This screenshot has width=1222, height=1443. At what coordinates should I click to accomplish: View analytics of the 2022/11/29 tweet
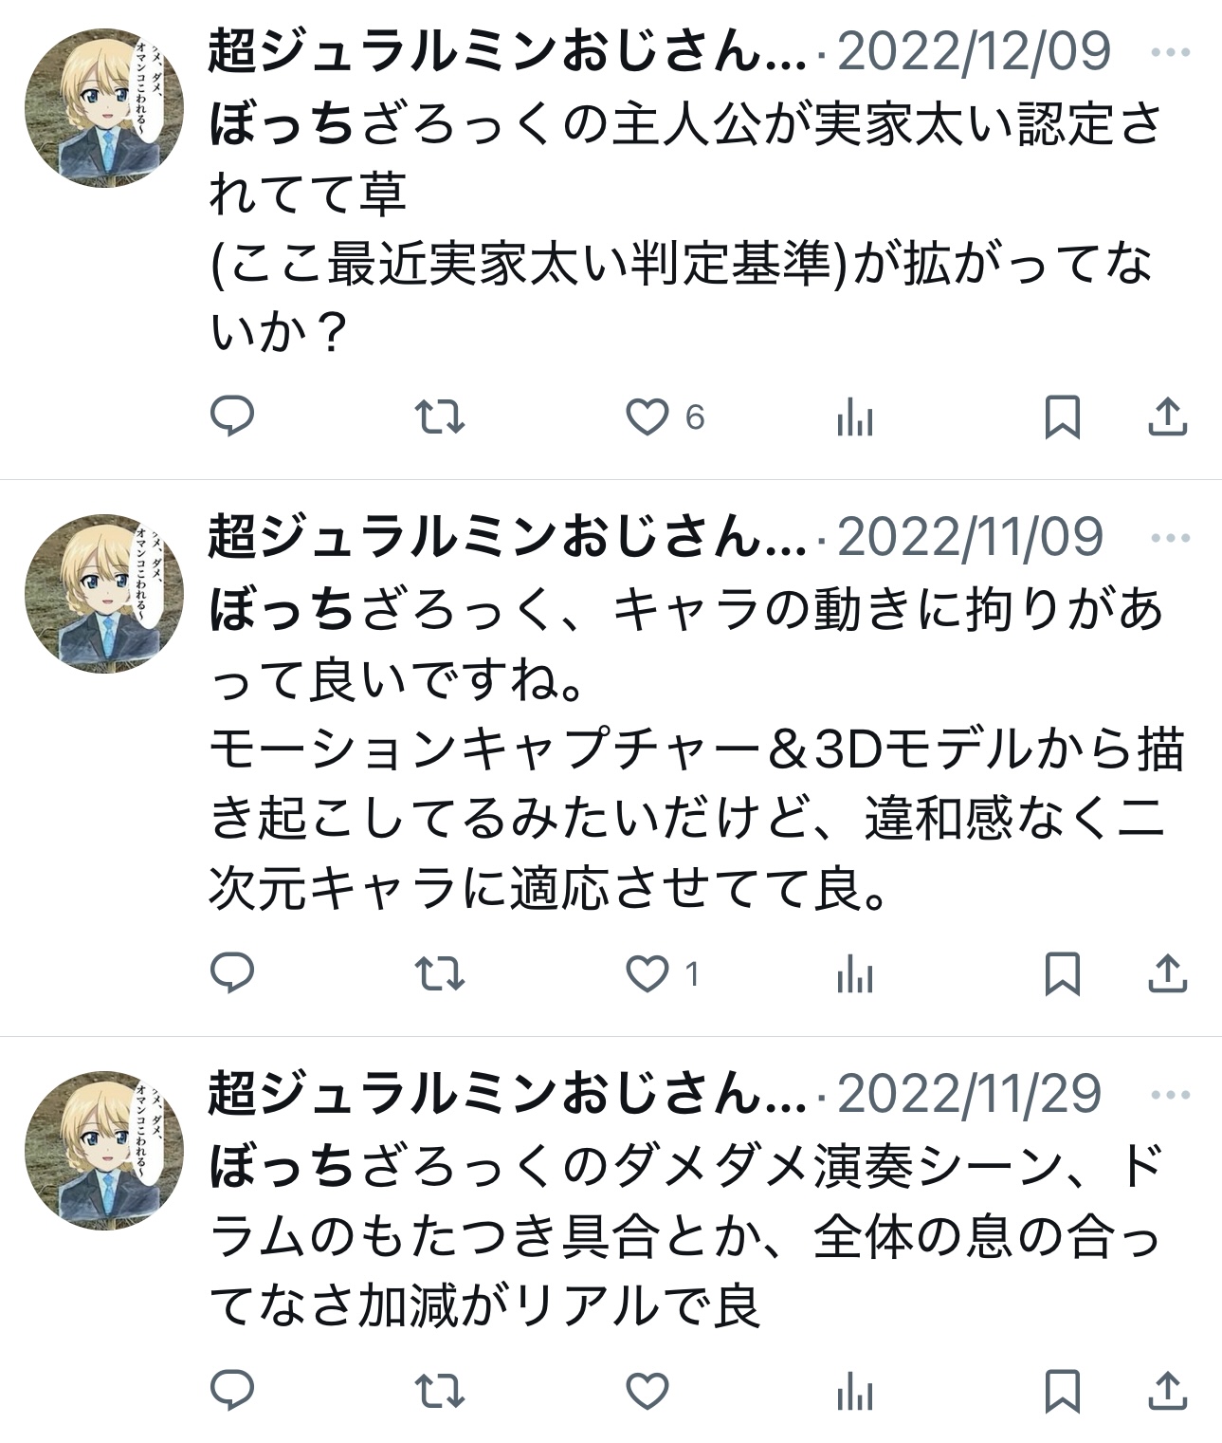point(854,1392)
